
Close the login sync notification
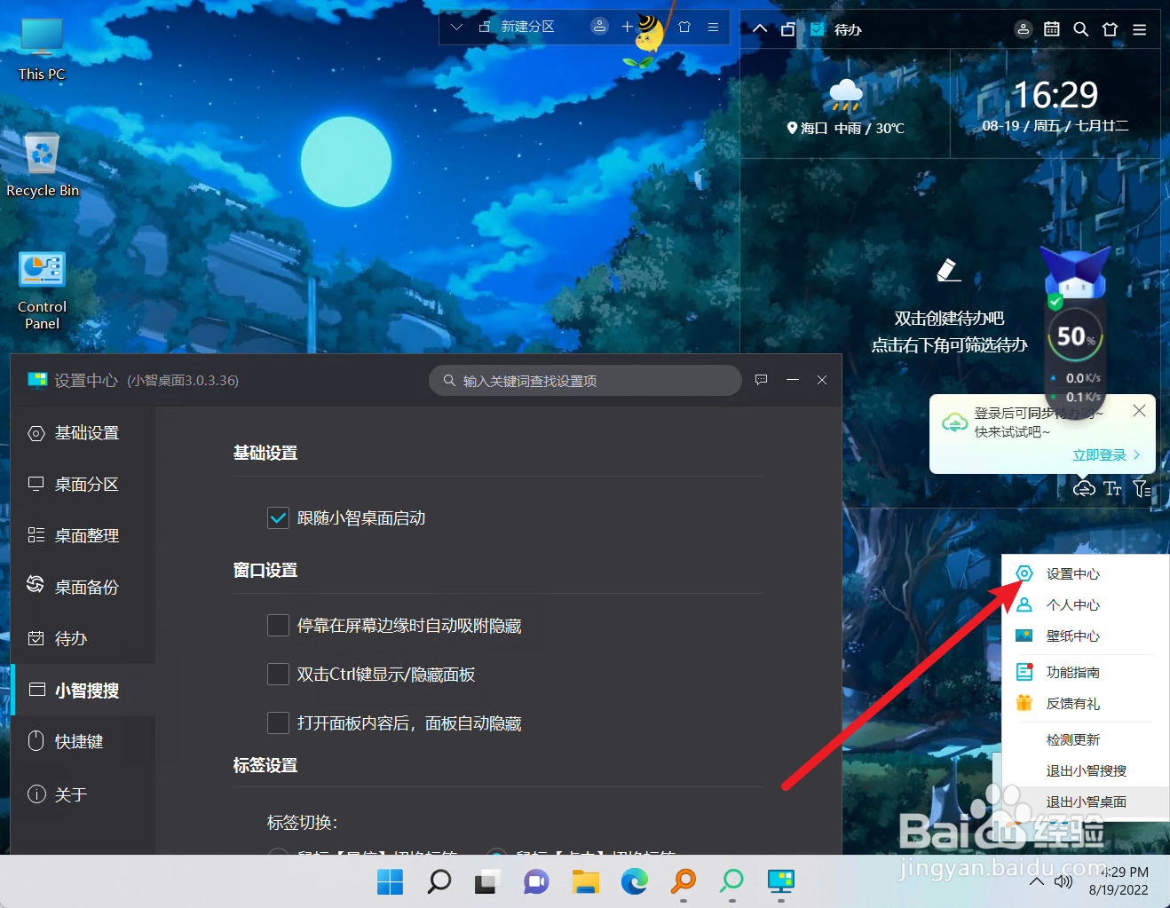click(x=1139, y=410)
